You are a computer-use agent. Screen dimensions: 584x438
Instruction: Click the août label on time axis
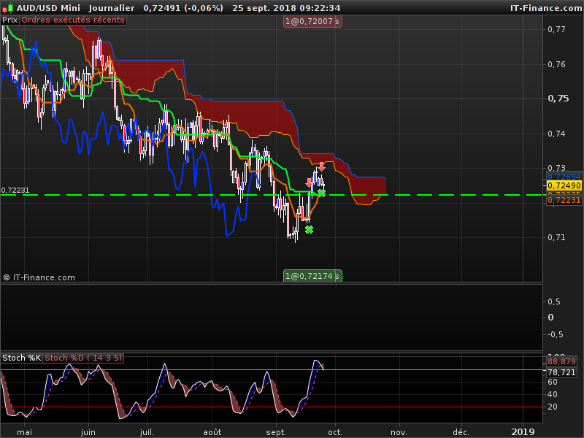212,432
